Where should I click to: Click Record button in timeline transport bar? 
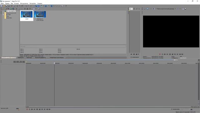click(x=27, y=109)
